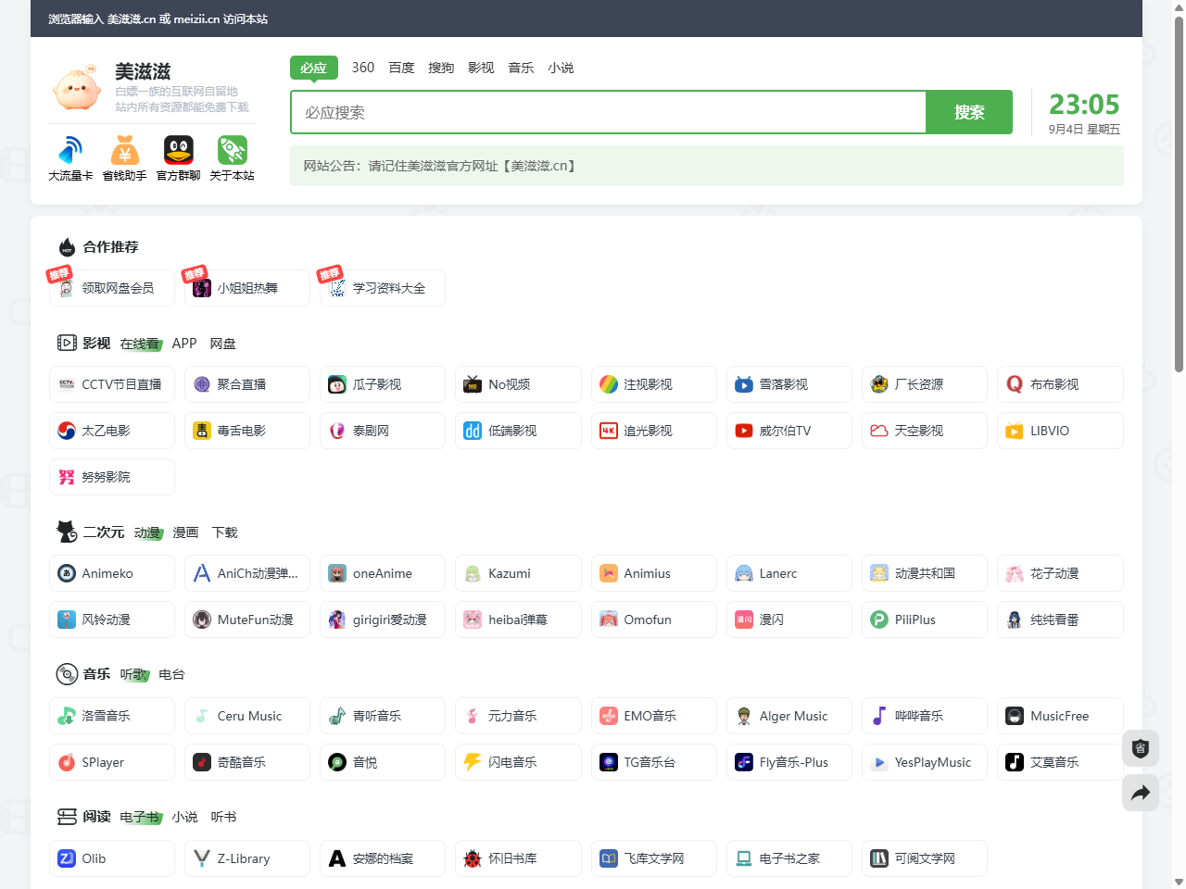Select the 必应 search engine tab
1186x889 pixels.
(x=313, y=68)
